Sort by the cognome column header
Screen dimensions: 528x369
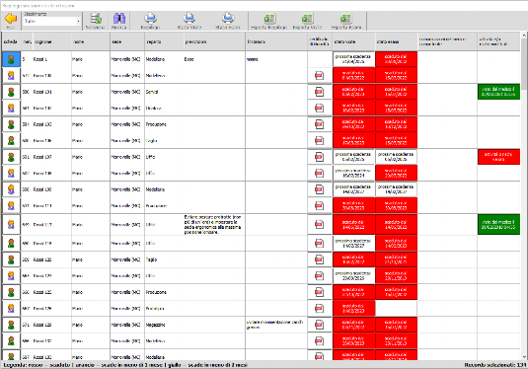tap(52, 41)
